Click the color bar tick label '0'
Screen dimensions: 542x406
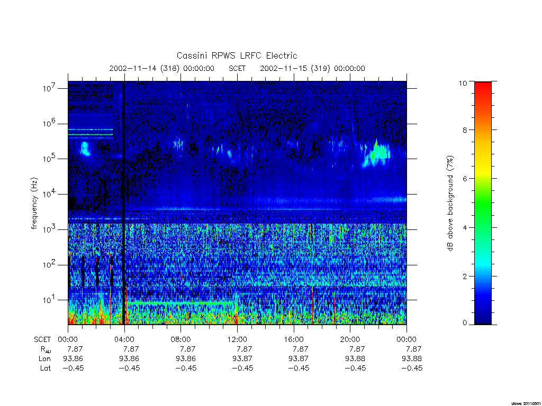point(465,323)
